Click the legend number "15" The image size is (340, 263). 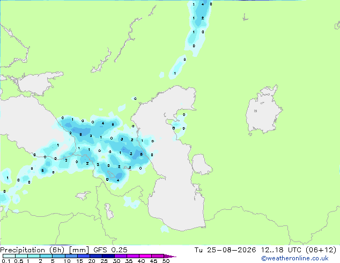[79, 261]
